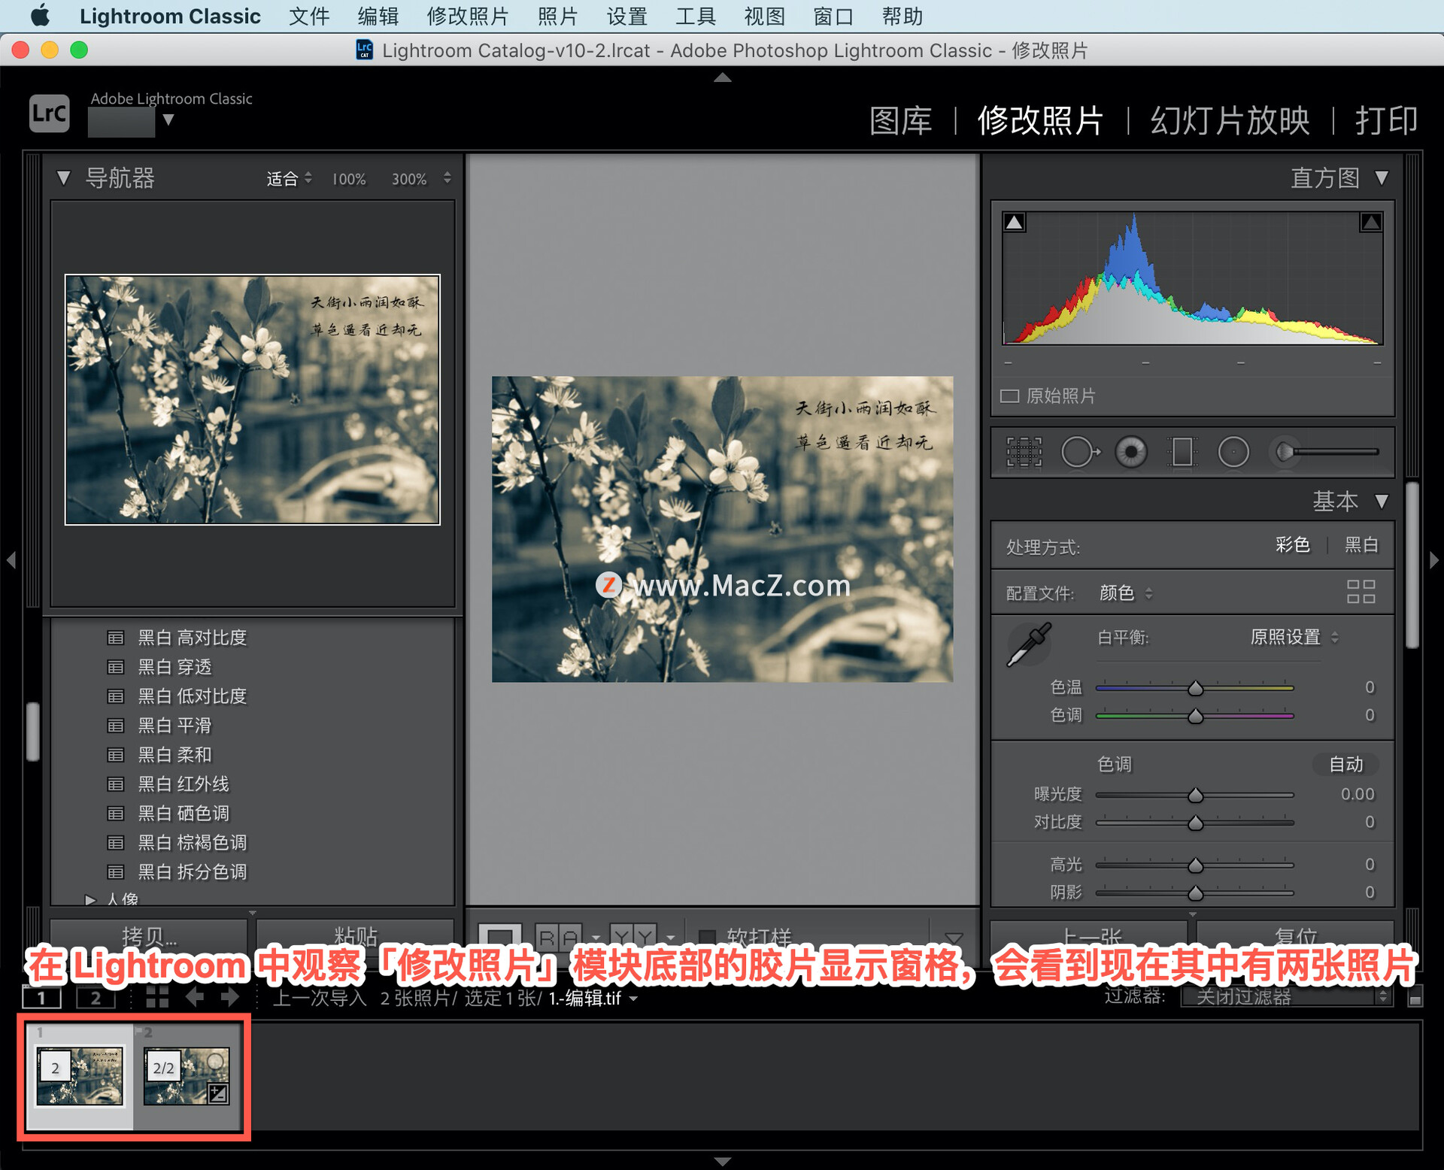The image size is (1444, 1170).
Task: Adjust the 色温 slider
Action: 1194,688
